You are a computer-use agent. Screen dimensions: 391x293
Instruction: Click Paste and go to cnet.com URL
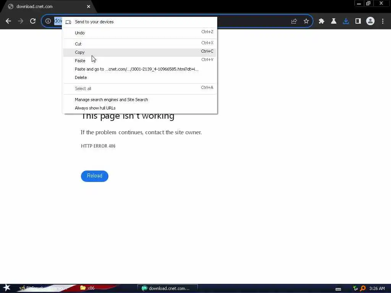(139, 69)
